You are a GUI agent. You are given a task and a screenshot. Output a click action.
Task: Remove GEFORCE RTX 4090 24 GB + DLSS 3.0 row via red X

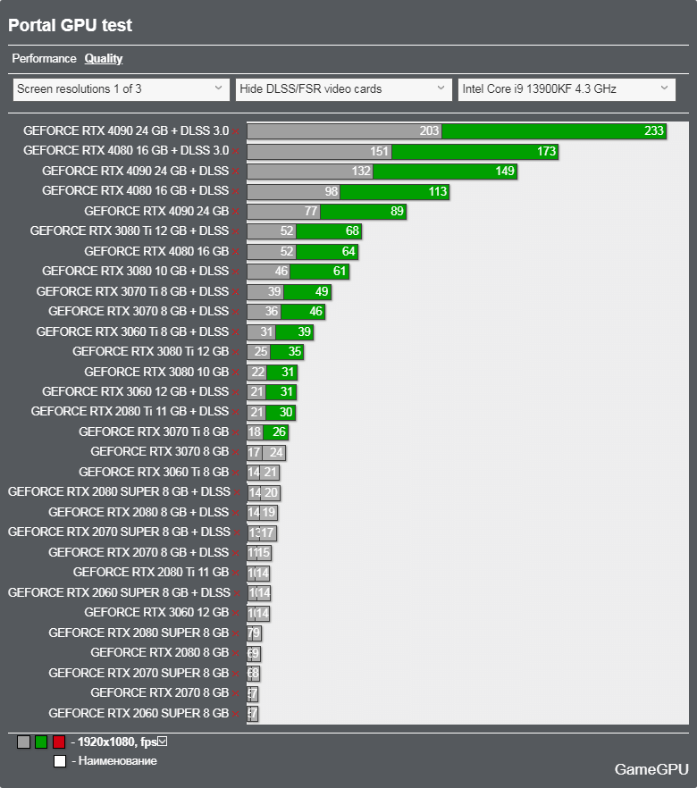point(236,131)
